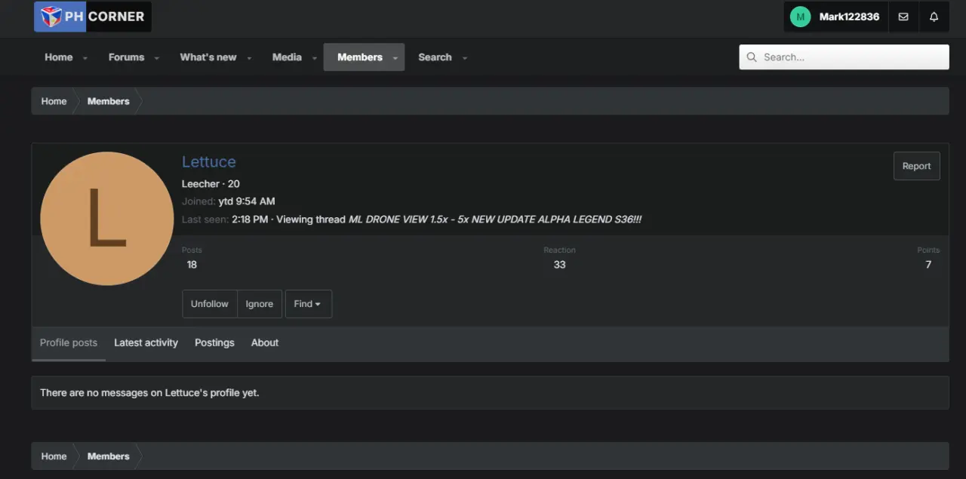Open the alerts bell icon
This screenshot has width=966, height=479.
pyautogui.click(x=934, y=17)
